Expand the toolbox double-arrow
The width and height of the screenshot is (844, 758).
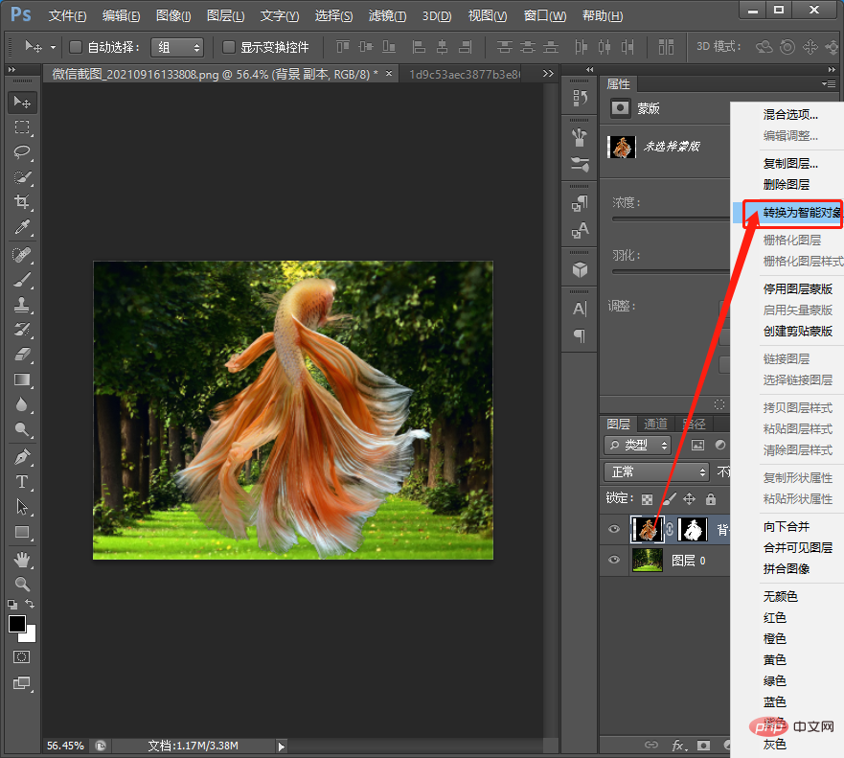(x=11, y=69)
